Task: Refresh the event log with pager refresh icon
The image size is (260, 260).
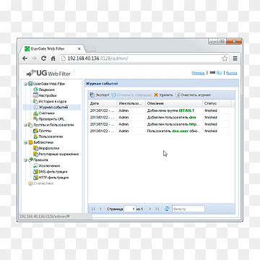Action: 167,209
